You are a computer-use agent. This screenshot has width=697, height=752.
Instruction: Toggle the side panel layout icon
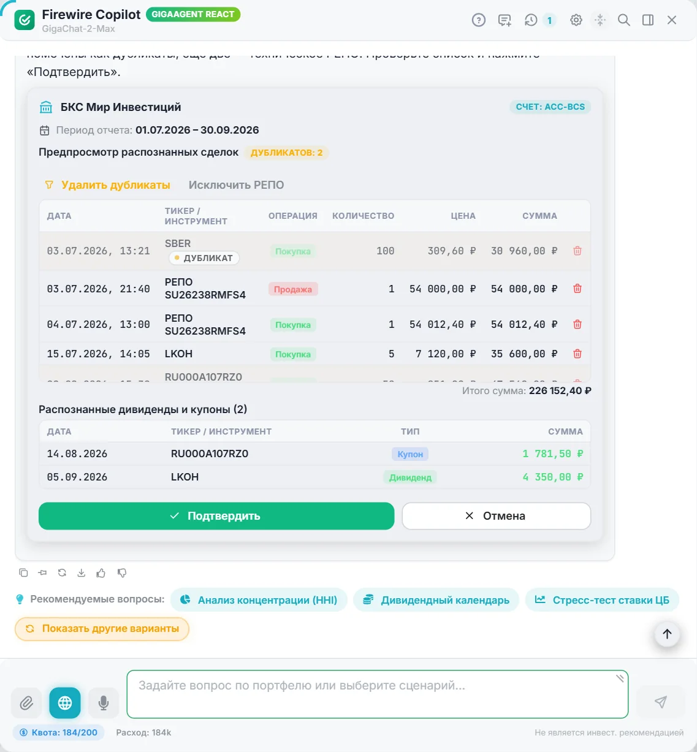(648, 20)
